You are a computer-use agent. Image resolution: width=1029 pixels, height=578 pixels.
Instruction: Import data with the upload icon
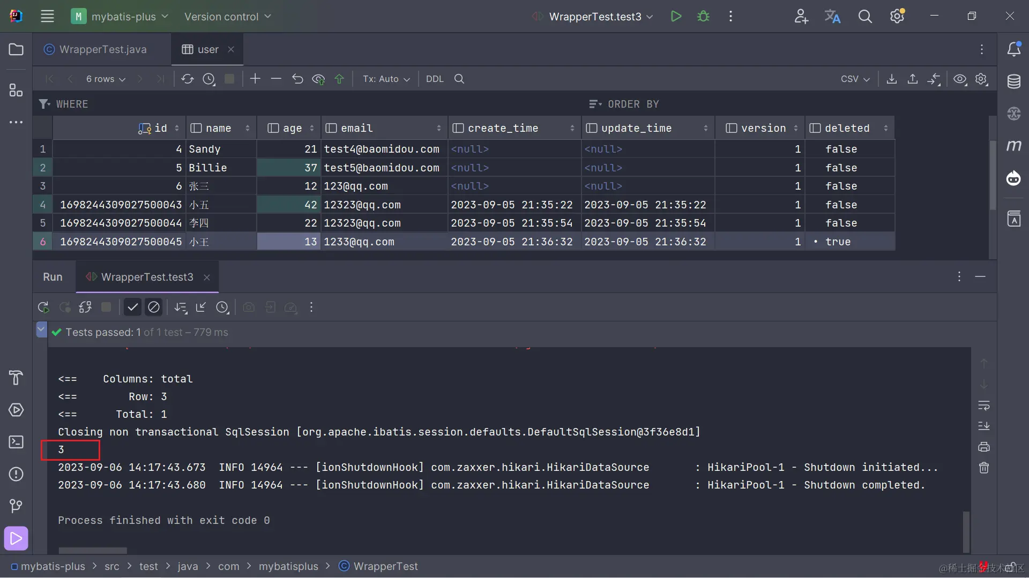[x=912, y=79]
